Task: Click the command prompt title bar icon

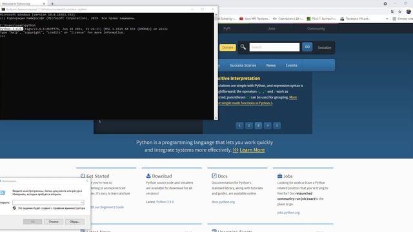Action: (3, 9)
